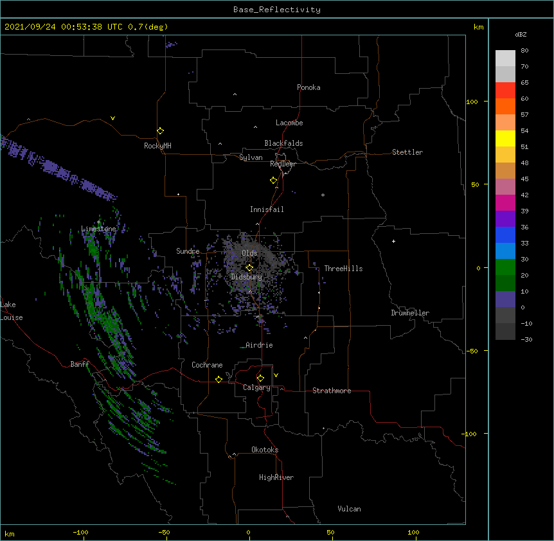The height and width of the screenshot is (541, 554).
Task: Click the RedDeer city label
Action: (x=283, y=164)
